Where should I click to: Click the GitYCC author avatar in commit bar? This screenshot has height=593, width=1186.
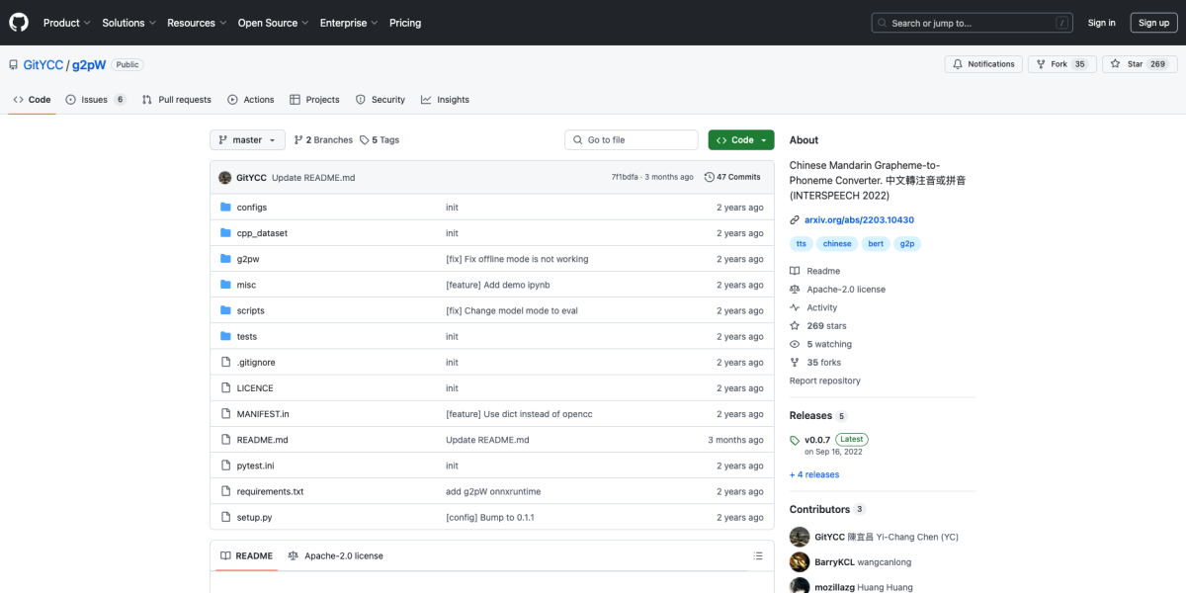pos(225,177)
